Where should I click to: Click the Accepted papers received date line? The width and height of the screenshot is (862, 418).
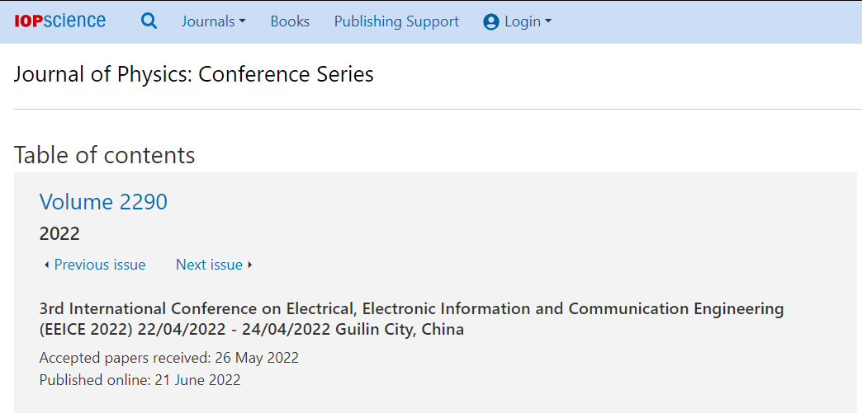tap(168, 358)
